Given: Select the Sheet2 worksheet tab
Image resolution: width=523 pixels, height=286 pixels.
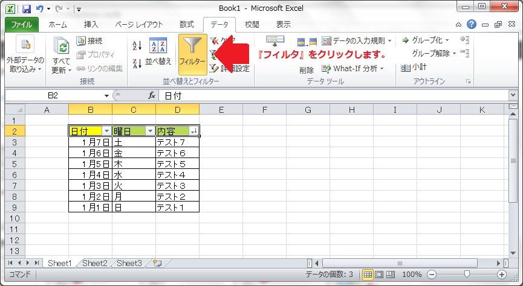Looking at the screenshot, I should tap(95, 263).
